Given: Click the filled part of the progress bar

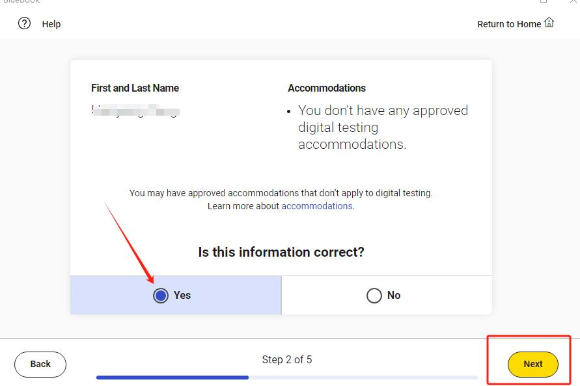Looking at the screenshot, I should click(173, 377).
